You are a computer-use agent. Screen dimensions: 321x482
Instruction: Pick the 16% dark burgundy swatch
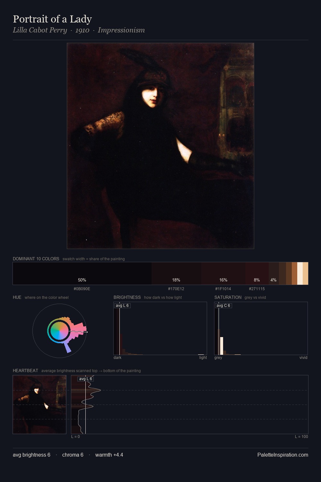click(x=223, y=273)
